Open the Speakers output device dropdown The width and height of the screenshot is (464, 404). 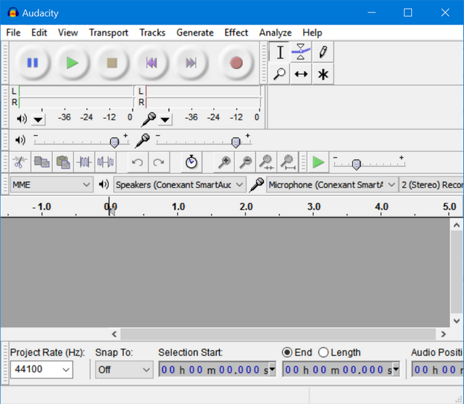pos(179,185)
